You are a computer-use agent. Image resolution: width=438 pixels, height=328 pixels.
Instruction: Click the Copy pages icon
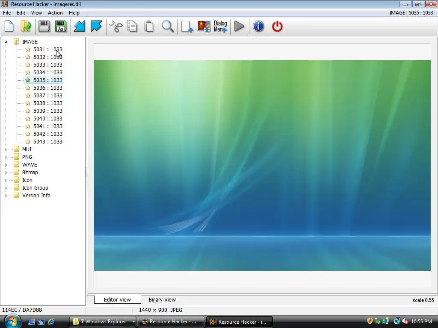click(x=132, y=26)
